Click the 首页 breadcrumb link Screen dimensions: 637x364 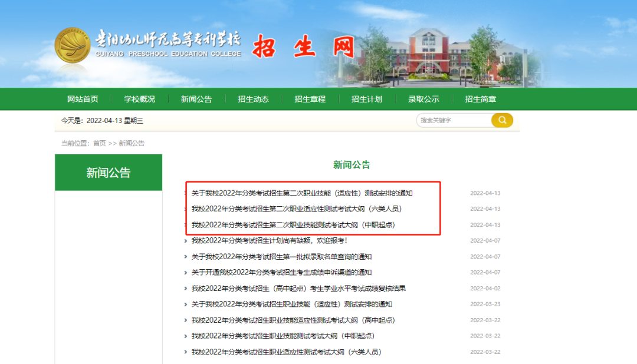coord(100,143)
